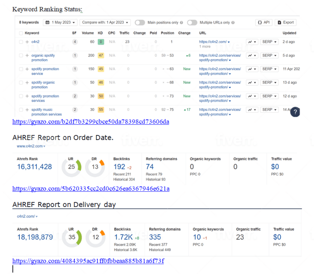
Task: Click info icon next to Main positions only
Action: (x=181, y=23)
